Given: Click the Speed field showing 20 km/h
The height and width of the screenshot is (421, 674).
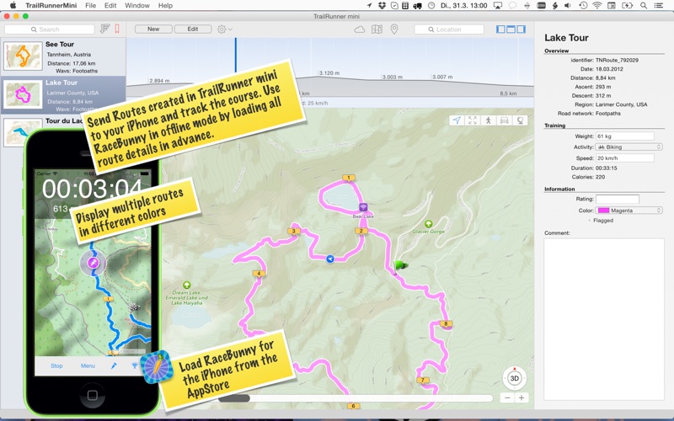Looking at the screenshot, I should coord(625,158).
